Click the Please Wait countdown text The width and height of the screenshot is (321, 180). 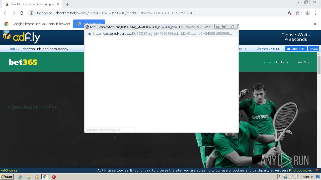[296, 37]
